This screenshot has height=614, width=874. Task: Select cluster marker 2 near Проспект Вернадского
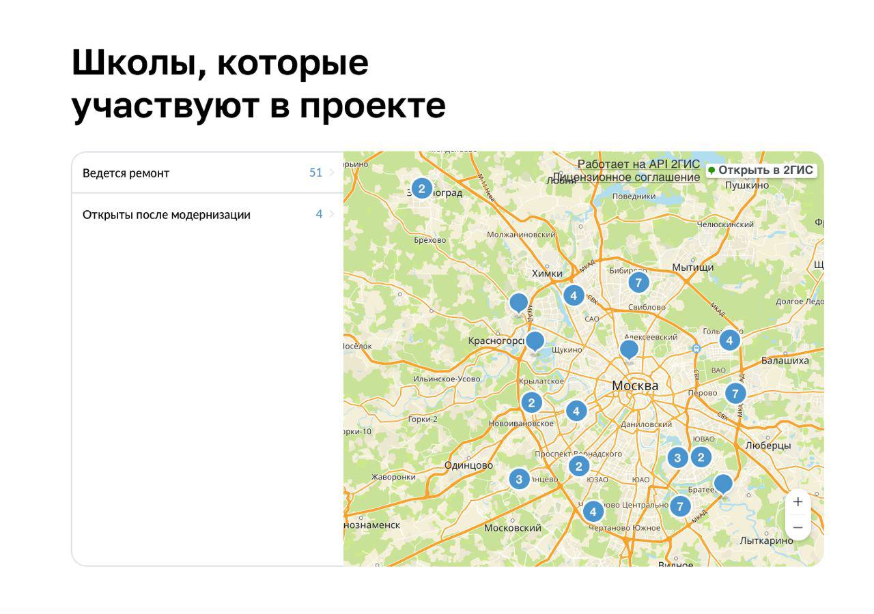pos(579,466)
